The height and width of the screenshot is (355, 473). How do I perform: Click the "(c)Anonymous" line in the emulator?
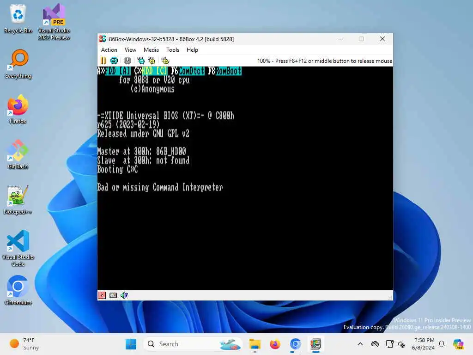tap(152, 89)
